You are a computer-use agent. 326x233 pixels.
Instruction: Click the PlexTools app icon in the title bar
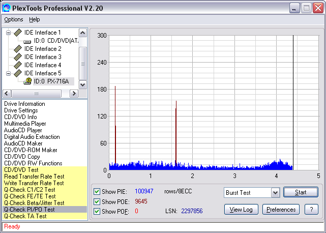[x=7, y=8]
